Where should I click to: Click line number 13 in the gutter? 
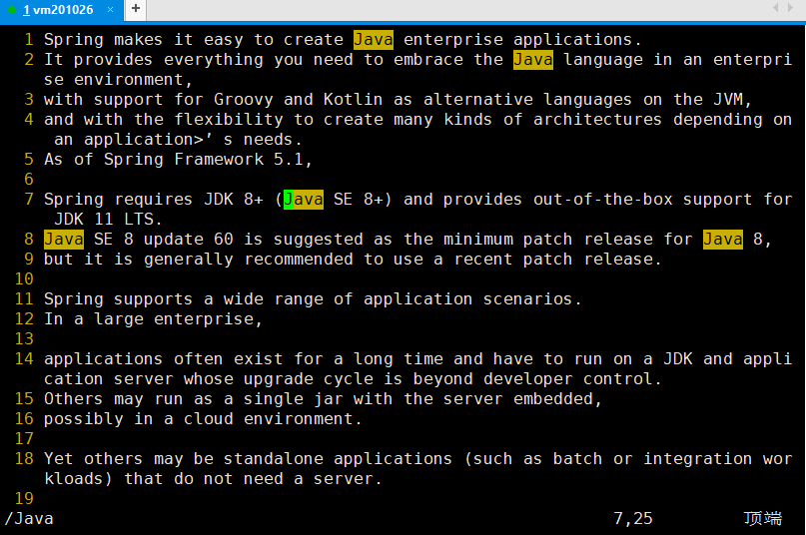(24, 339)
